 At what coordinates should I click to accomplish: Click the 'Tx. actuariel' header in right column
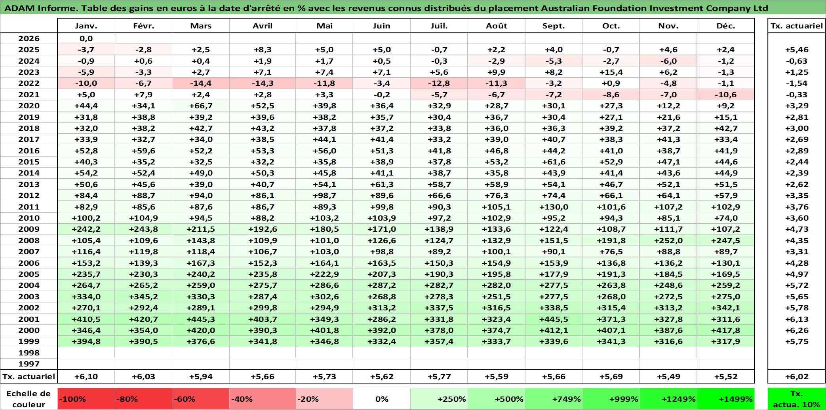click(797, 26)
